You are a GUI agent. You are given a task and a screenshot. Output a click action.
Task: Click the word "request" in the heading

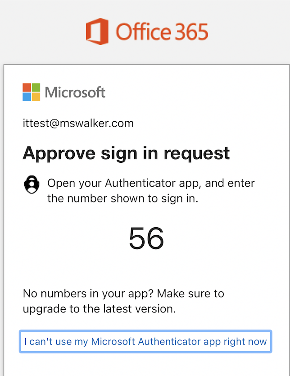click(x=197, y=153)
